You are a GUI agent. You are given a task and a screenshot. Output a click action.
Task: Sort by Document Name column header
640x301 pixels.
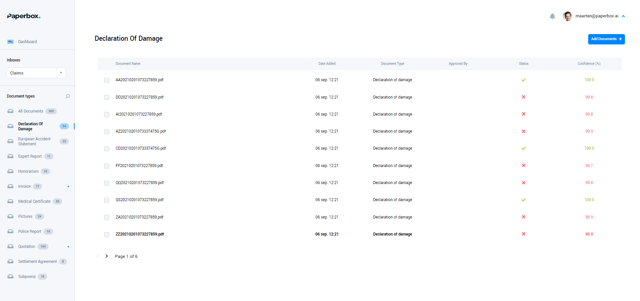(x=128, y=63)
